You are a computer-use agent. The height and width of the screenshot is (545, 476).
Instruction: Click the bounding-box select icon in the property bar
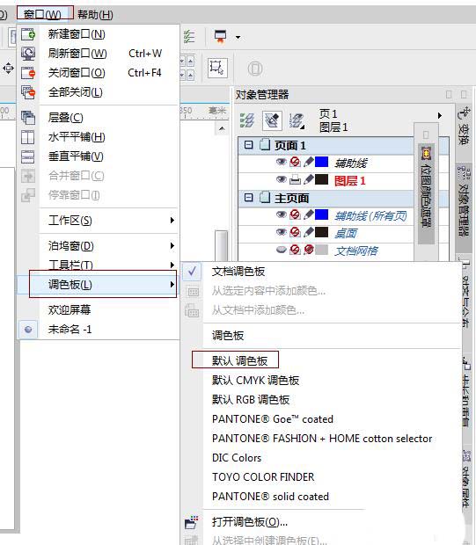(x=217, y=68)
